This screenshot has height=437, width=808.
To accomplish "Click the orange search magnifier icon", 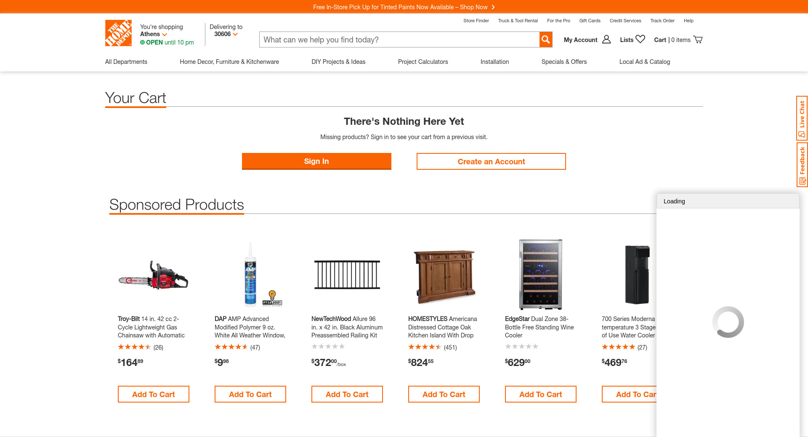I will [545, 39].
